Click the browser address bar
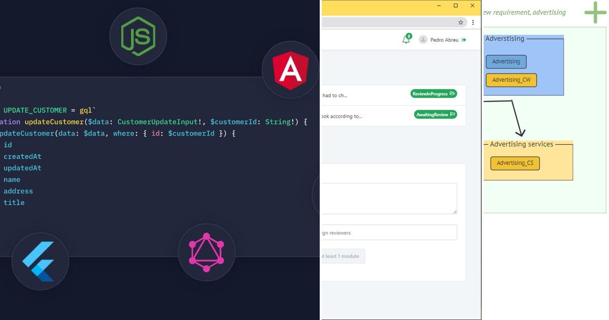This screenshot has height=320, width=609. (394, 22)
